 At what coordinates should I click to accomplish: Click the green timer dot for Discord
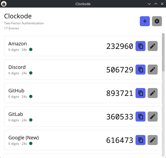[31, 73]
